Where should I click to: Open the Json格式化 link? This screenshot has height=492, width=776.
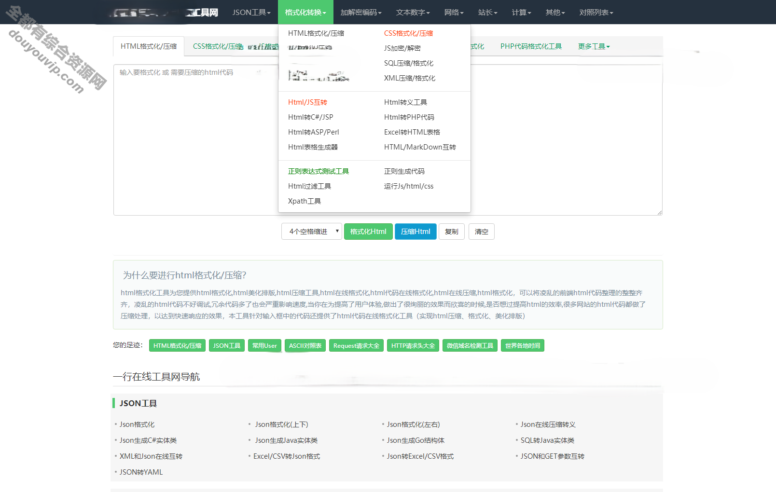(137, 424)
